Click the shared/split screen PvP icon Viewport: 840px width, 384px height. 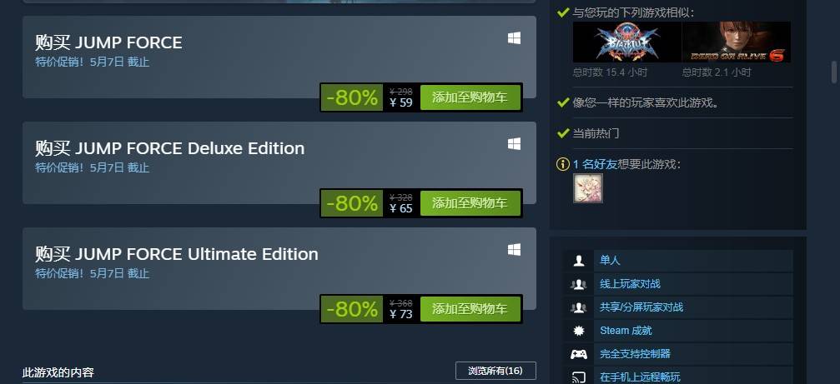click(579, 307)
